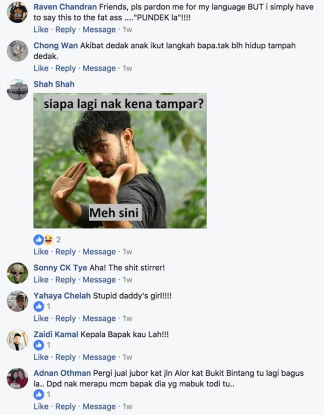
Task: Open the 'siapa lagi nak kena tampar' meme image
Action: click(120, 160)
